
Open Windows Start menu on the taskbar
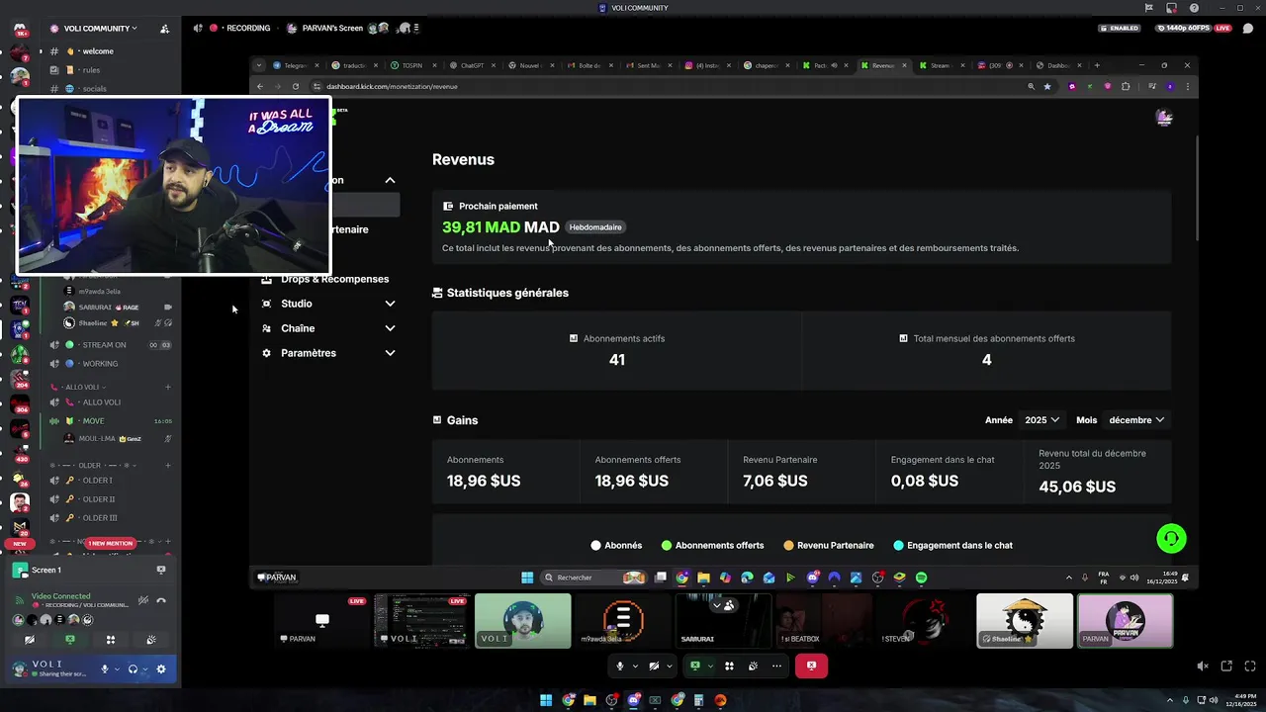[x=546, y=700]
